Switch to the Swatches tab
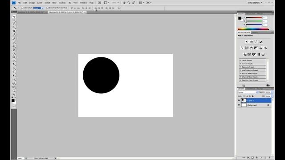The height and width of the screenshot is (160, 285). [x=250, y=14]
